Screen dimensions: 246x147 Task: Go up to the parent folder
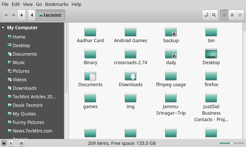(x=21, y=15)
